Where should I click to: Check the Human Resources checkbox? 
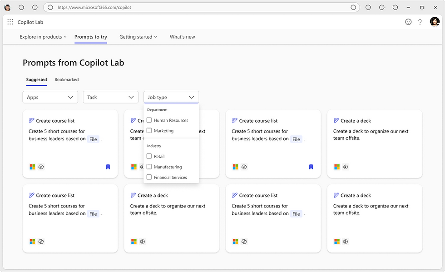coord(149,120)
